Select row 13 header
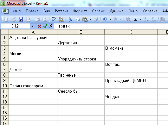This screenshot has height=125, width=168. point(5,102)
